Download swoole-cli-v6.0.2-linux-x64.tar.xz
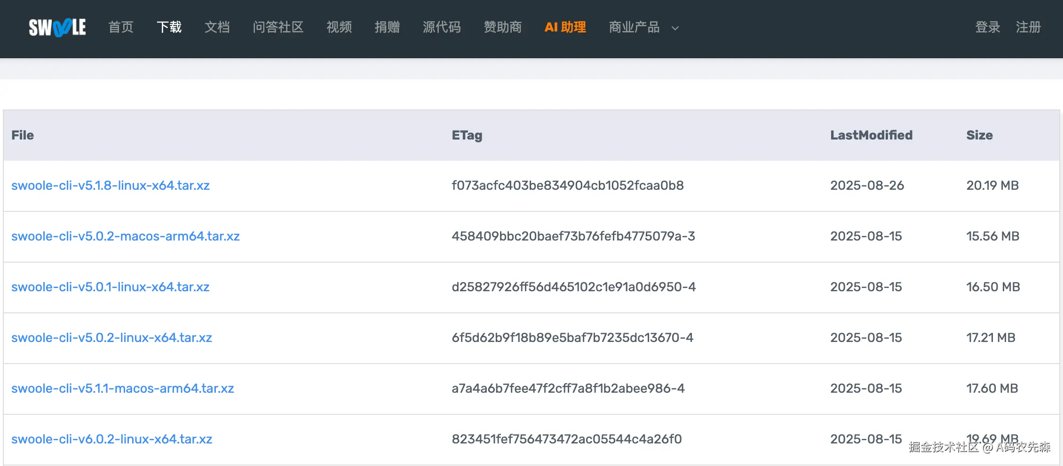The image size is (1063, 466). pos(112,439)
